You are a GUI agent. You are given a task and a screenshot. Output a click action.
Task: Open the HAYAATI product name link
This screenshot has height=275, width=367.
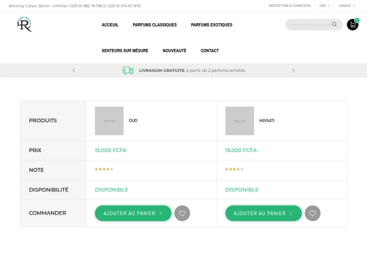coord(267,120)
